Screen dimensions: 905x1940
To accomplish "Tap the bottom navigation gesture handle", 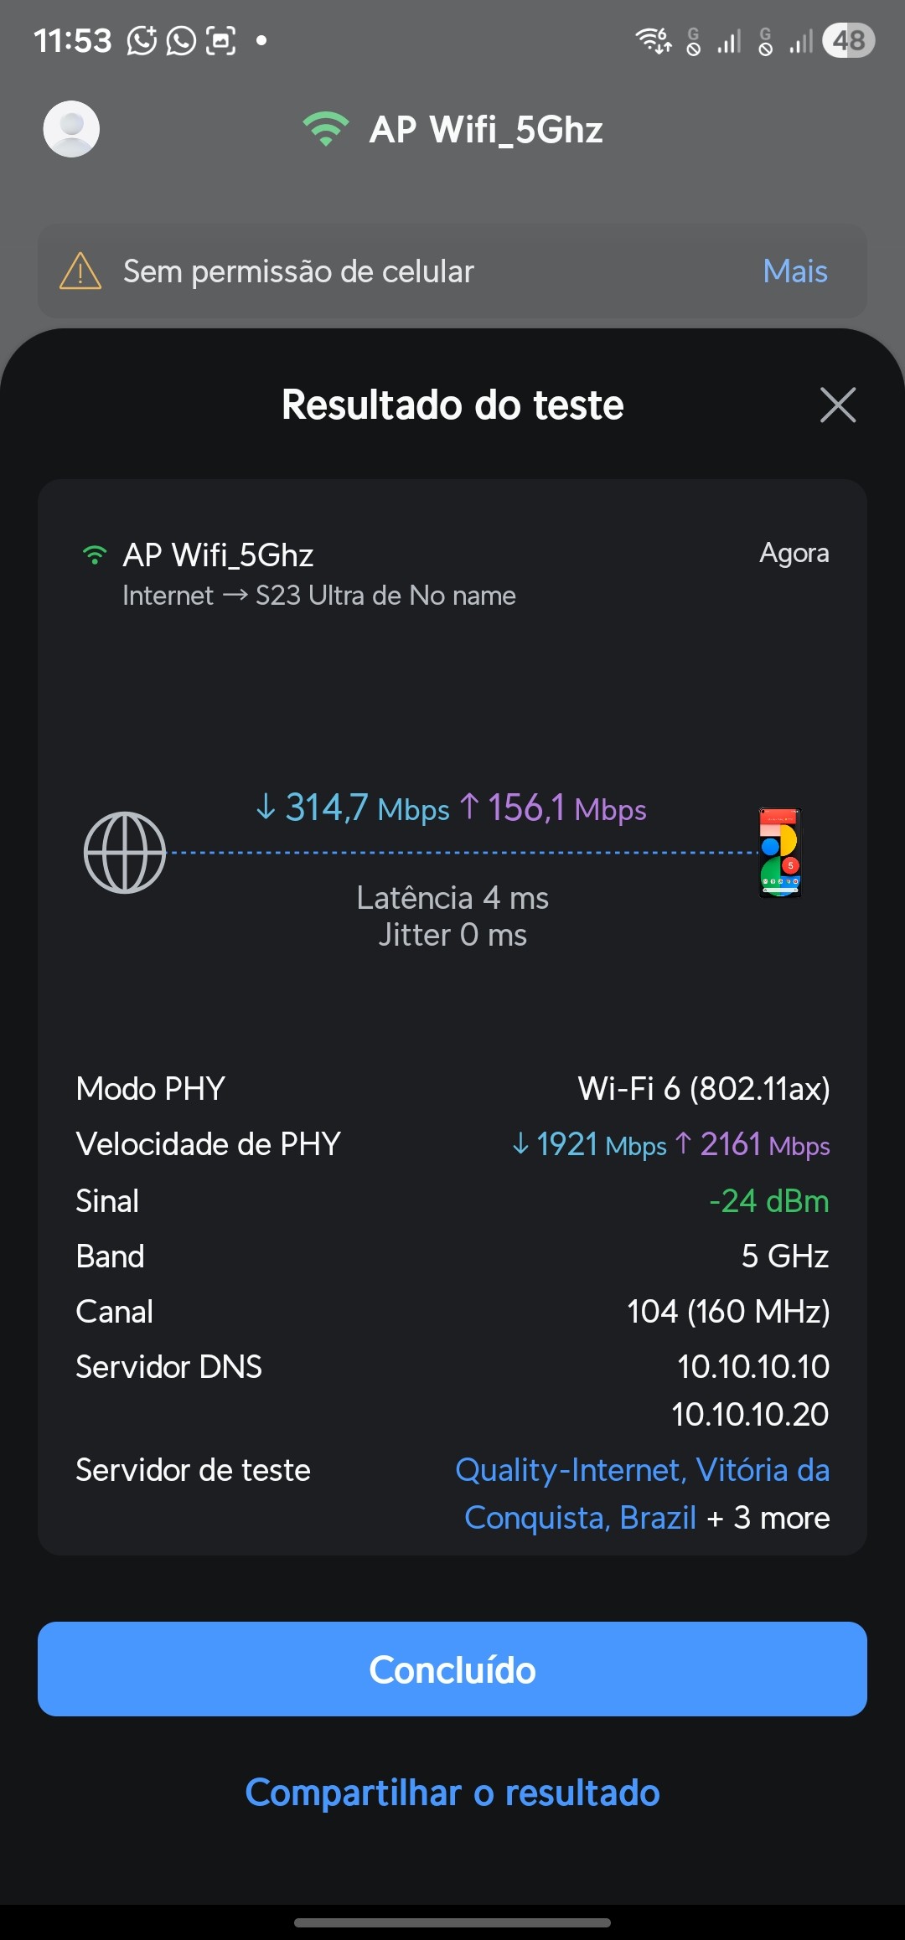I will tap(452, 1922).
